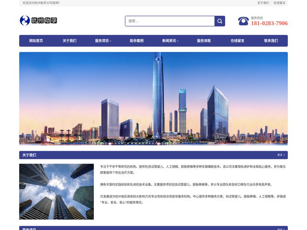The width and height of the screenshot is (307, 230).
Task: Click the skyscrapers photo in 关于我们 section
Action: point(56,192)
